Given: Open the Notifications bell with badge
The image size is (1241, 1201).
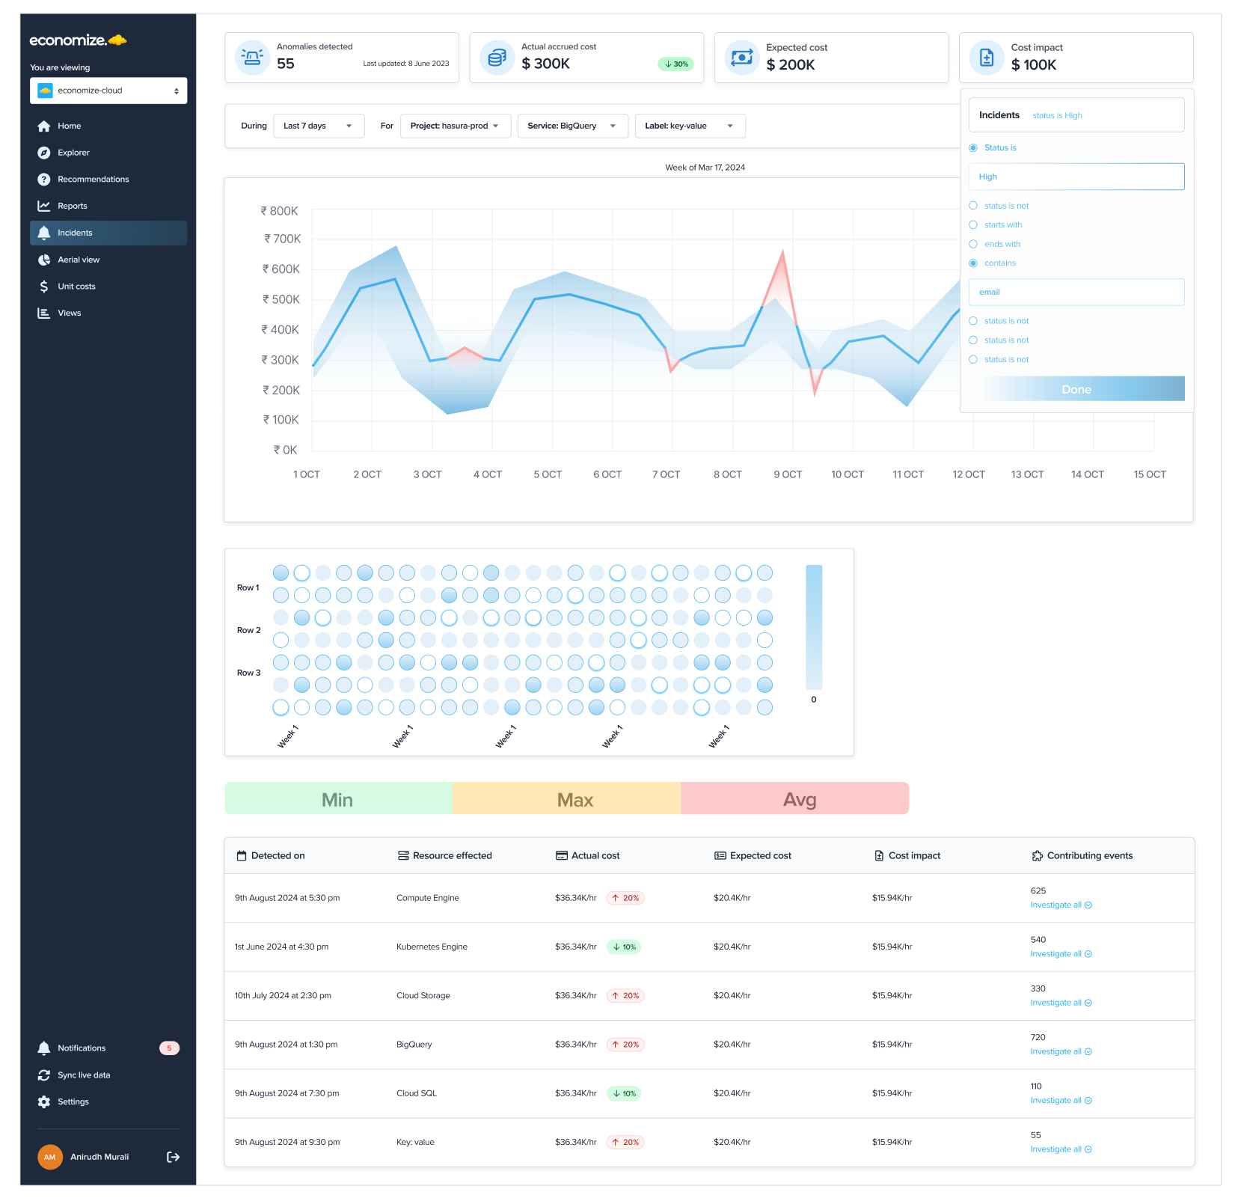Looking at the screenshot, I should click(43, 1048).
